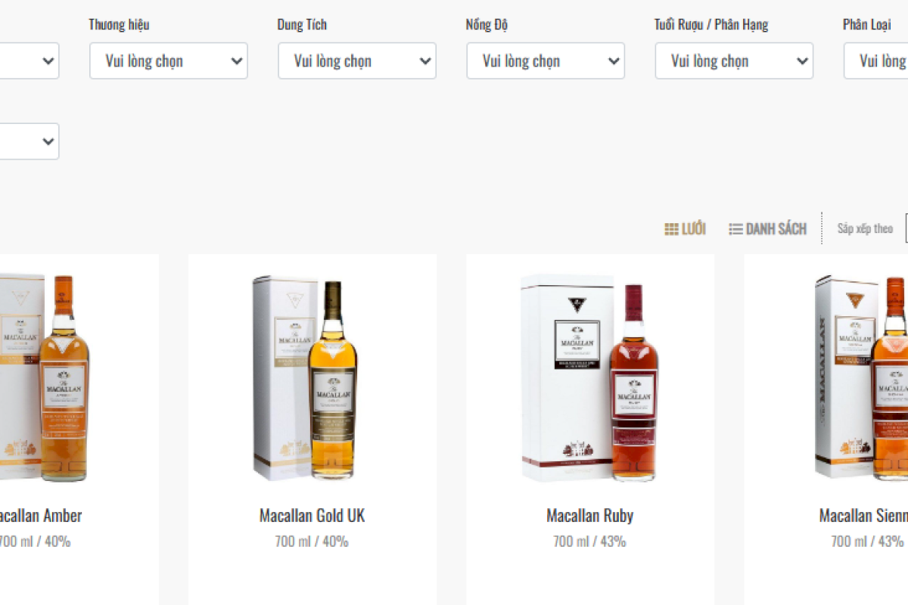Open Tuổi Rượu / Phân Hạng dropdown
Viewport: 908px width, 605px height.
click(734, 60)
